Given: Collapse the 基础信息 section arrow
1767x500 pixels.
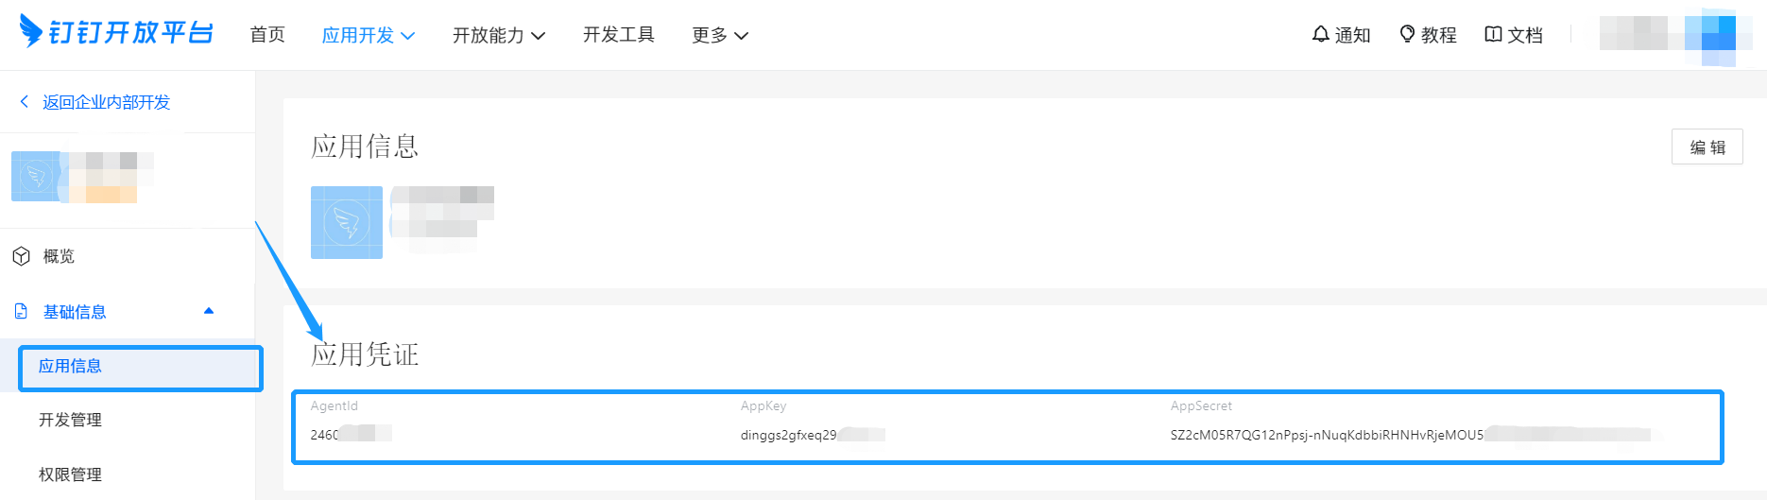Looking at the screenshot, I should coord(209,311).
